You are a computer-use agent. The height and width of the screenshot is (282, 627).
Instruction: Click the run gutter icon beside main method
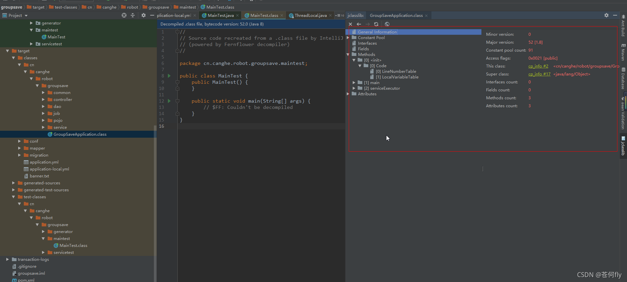169,101
